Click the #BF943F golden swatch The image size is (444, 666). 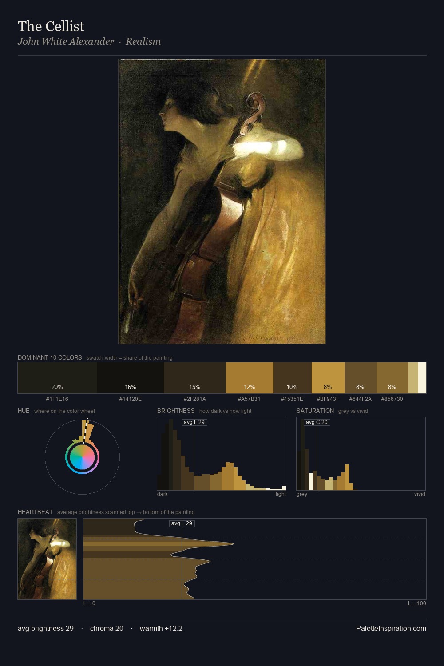(x=328, y=378)
